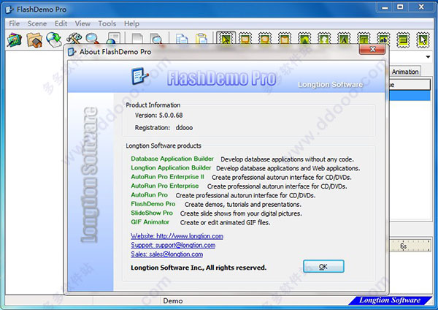438x310 pixels.
Task: Select the blue highlighted row in right panel
Action: click(410, 95)
